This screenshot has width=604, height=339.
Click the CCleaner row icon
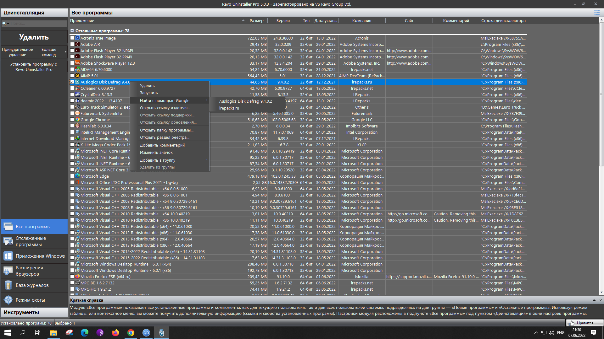point(77,88)
